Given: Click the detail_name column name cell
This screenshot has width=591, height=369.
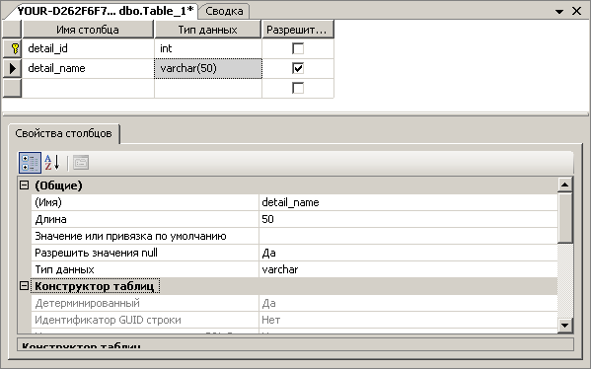Looking at the screenshot, I should click(x=88, y=69).
